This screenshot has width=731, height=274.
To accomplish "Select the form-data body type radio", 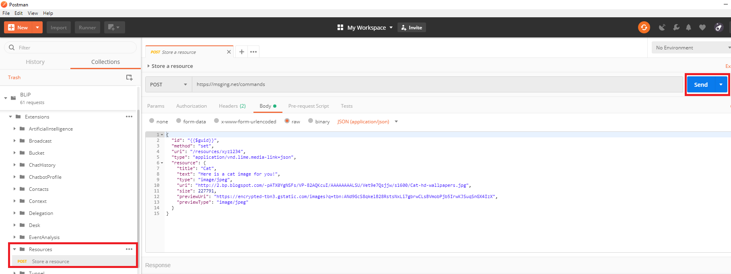I will 179,121.
